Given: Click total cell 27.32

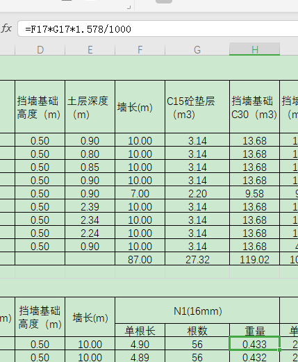Looking at the screenshot, I should pyautogui.click(x=197, y=259).
